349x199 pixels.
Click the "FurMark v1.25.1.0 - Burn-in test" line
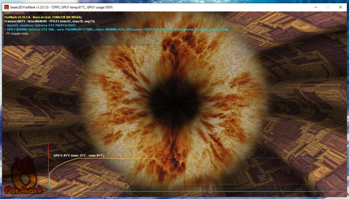click(x=43, y=17)
